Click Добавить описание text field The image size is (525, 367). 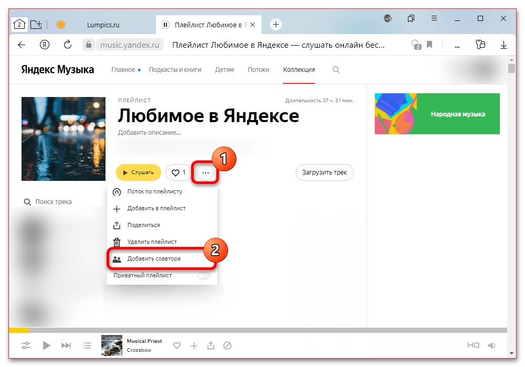(x=149, y=132)
